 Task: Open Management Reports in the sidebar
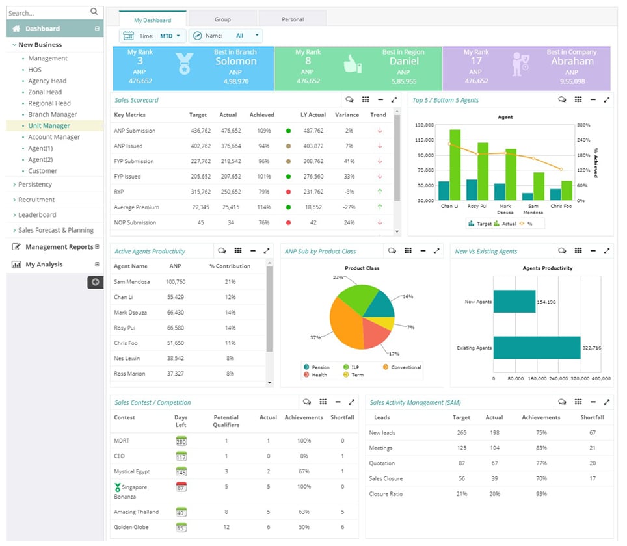click(59, 247)
